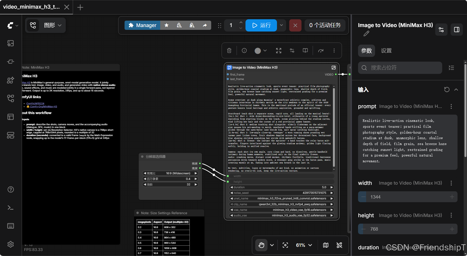
Task: Increase duration with right arrow on node
Action: pyautogui.click(x=332, y=187)
